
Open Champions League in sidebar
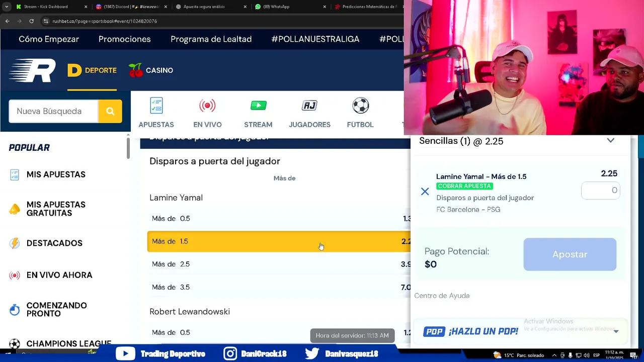[x=69, y=344]
